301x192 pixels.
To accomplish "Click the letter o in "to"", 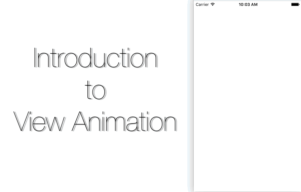I will (99, 92).
